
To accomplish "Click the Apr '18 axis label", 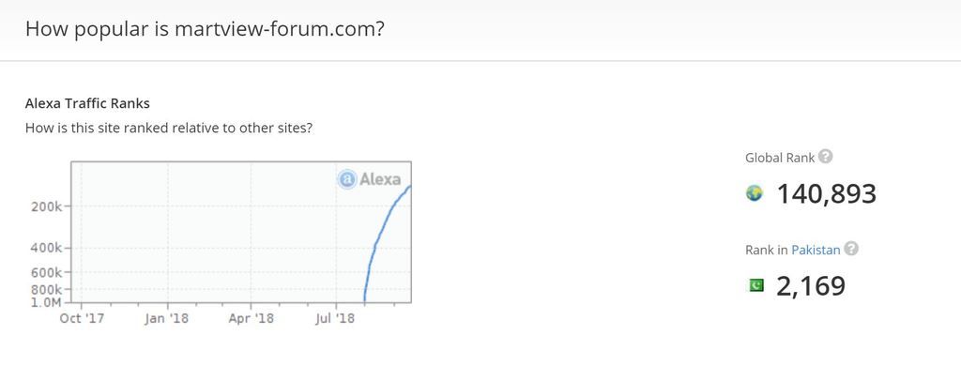I will pyautogui.click(x=251, y=318).
